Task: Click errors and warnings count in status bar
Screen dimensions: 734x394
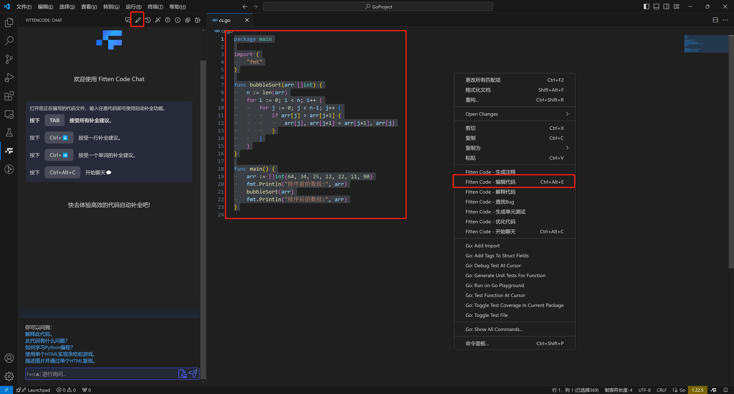Action: tap(66, 390)
